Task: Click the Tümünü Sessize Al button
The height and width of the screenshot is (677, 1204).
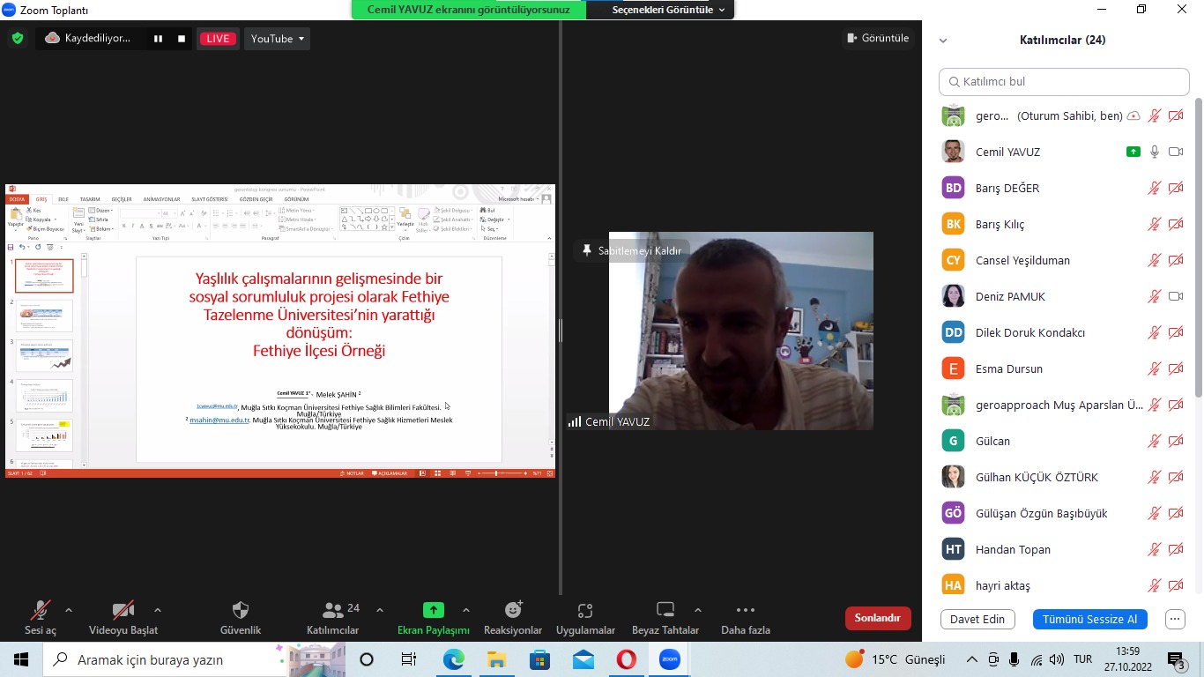Action: [x=1089, y=619]
